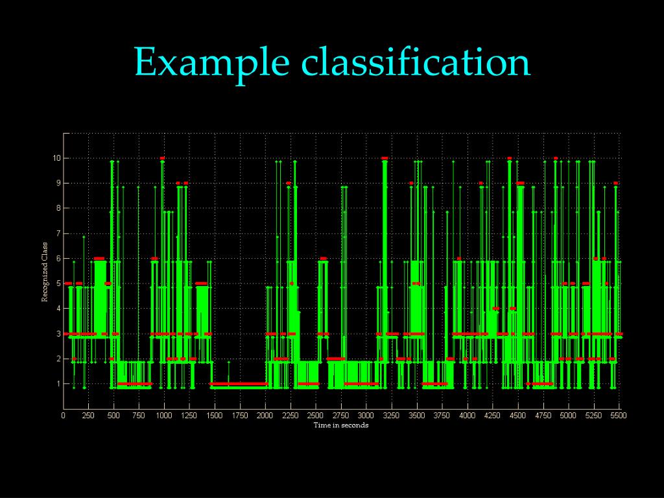
Task: Click the red class-6 marker near 2575 seconds
Action: click(x=324, y=258)
